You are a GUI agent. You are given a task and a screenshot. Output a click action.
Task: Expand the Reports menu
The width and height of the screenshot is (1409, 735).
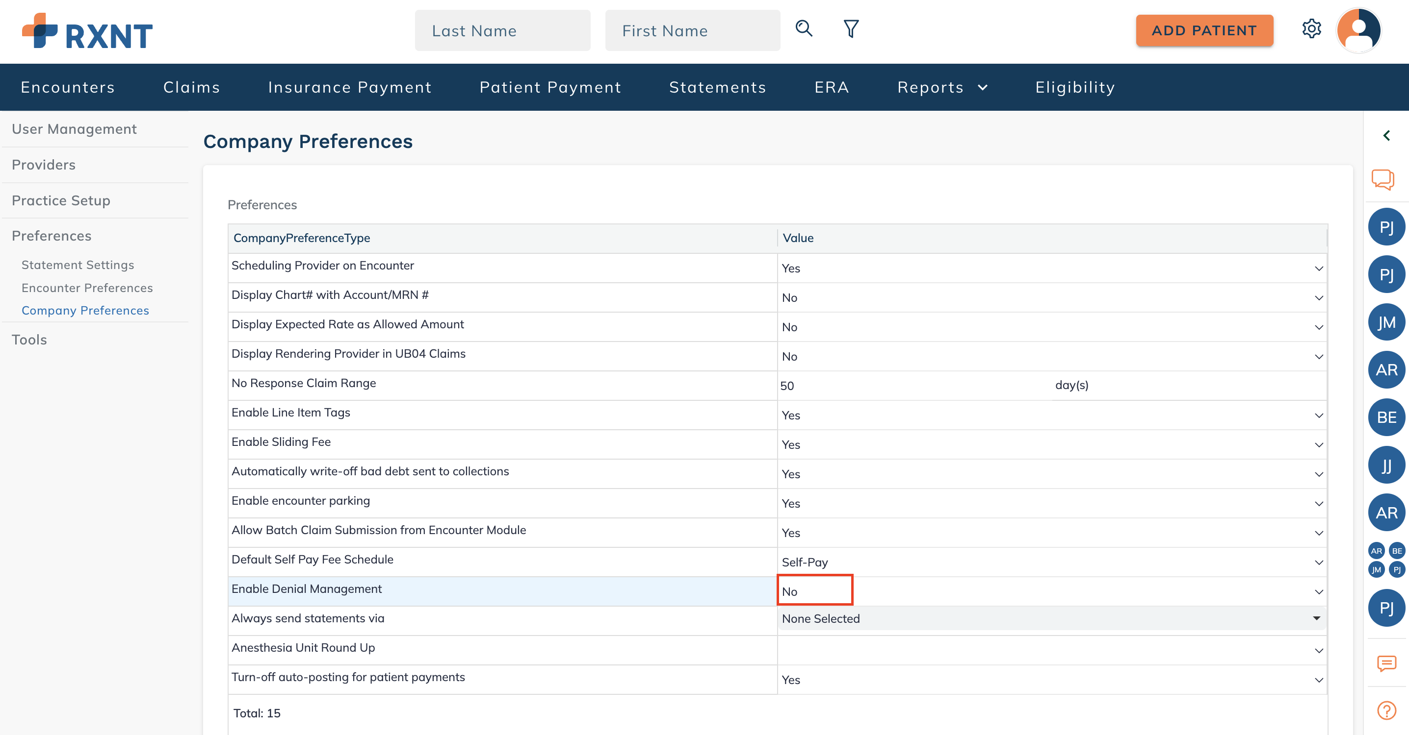point(942,87)
